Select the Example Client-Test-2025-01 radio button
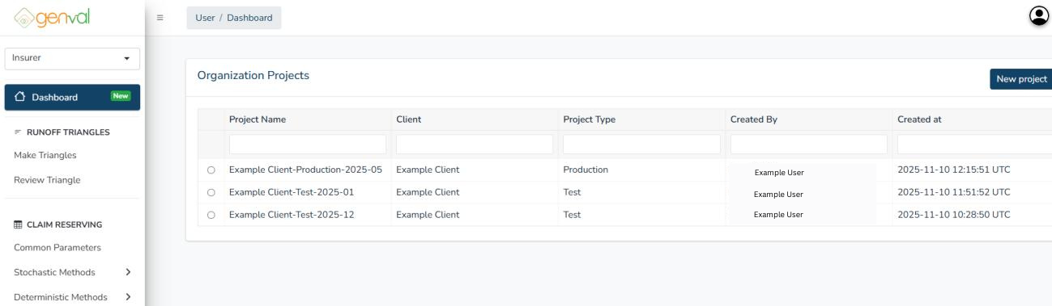 [x=211, y=193]
